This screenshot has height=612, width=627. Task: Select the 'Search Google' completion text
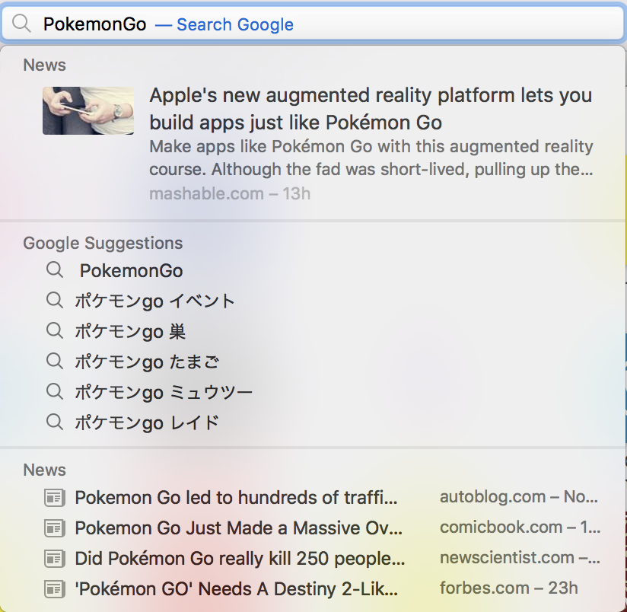[235, 24]
